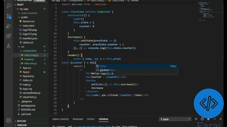Open serviceWorker.js file
Viewport: 227px width, 127px height.
pos(32,93)
